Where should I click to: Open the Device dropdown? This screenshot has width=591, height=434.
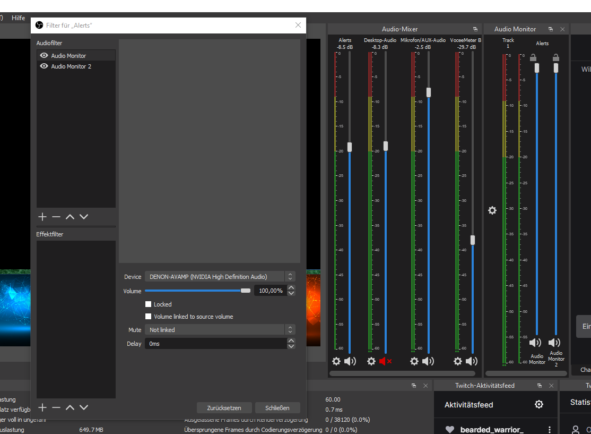pyautogui.click(x=220, y=277)
